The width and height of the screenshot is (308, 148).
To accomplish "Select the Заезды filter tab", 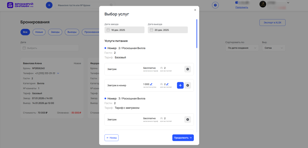I will click(x=55, y=32).
